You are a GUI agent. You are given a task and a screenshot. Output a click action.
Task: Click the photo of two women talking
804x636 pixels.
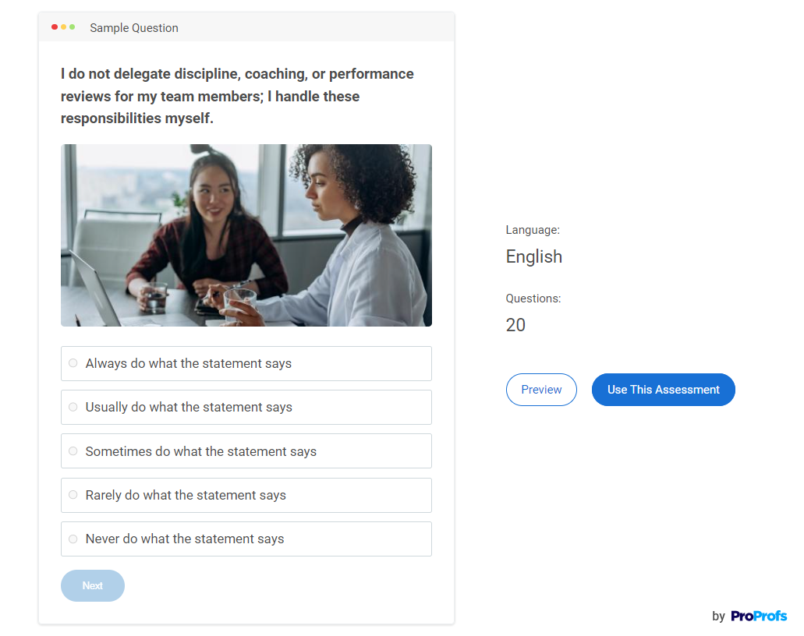coord(246,235)
